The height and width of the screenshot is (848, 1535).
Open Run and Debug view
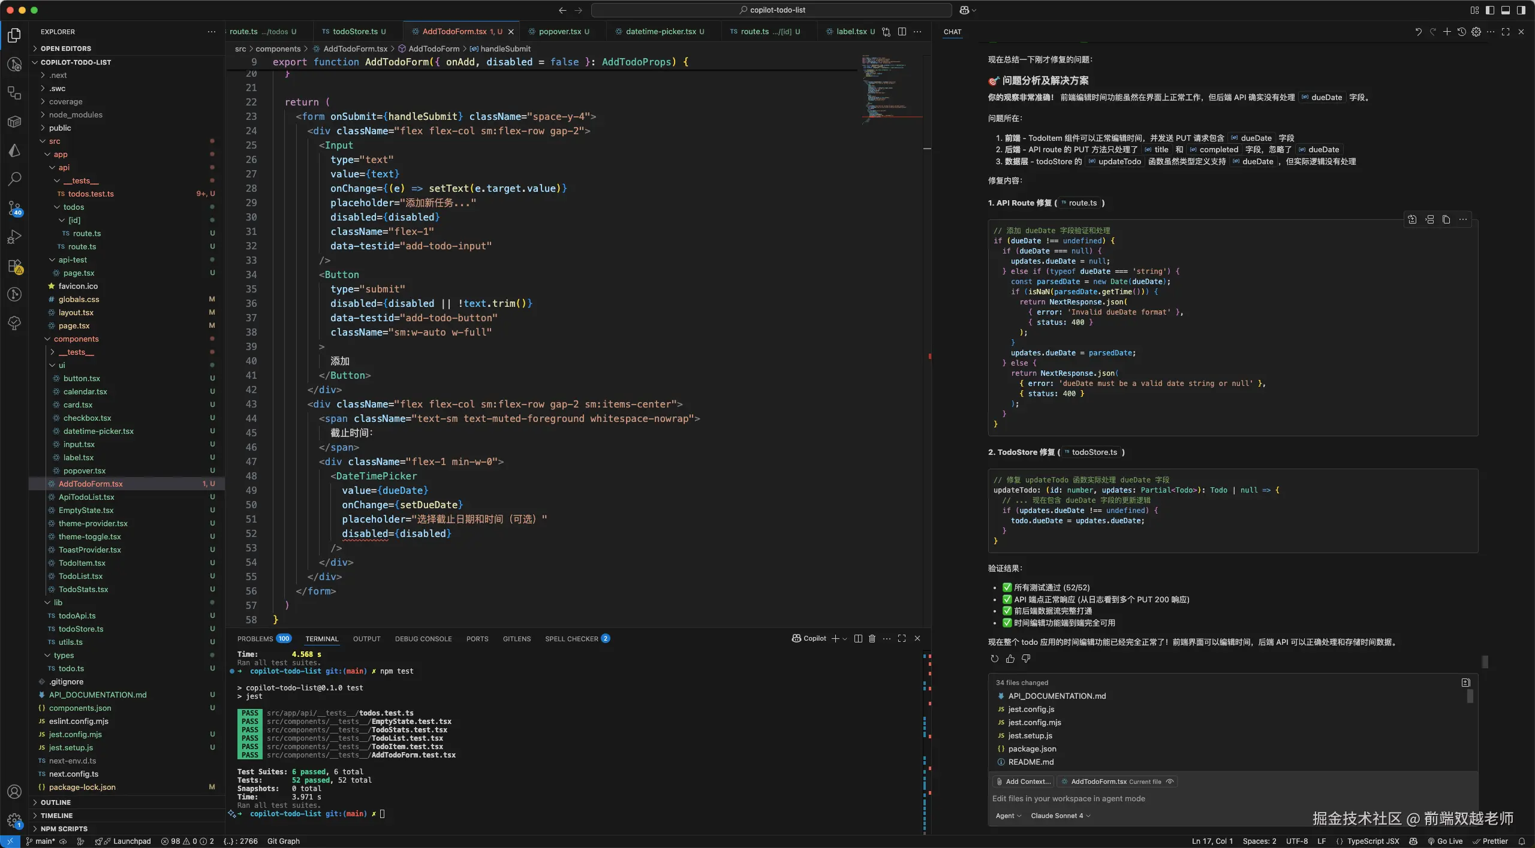14,237
